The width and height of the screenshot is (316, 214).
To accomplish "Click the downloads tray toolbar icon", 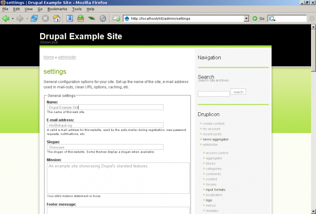I will [81, 19].
